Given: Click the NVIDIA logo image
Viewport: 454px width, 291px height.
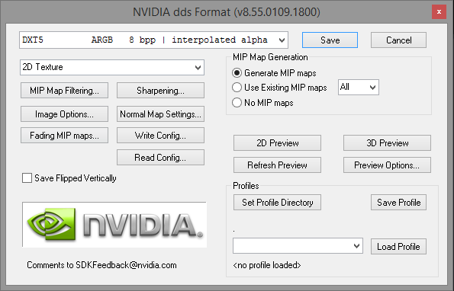Looking at the screenshot, I should click(114, 225).
